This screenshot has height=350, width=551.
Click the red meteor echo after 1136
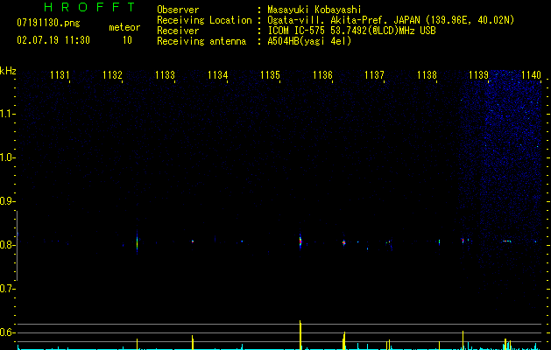(x=343, y=242)
